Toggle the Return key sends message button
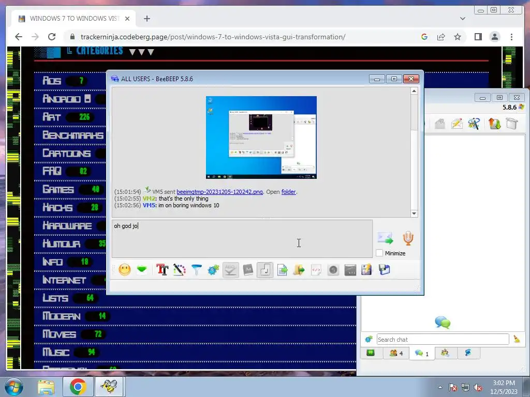 tap(265, 270)
